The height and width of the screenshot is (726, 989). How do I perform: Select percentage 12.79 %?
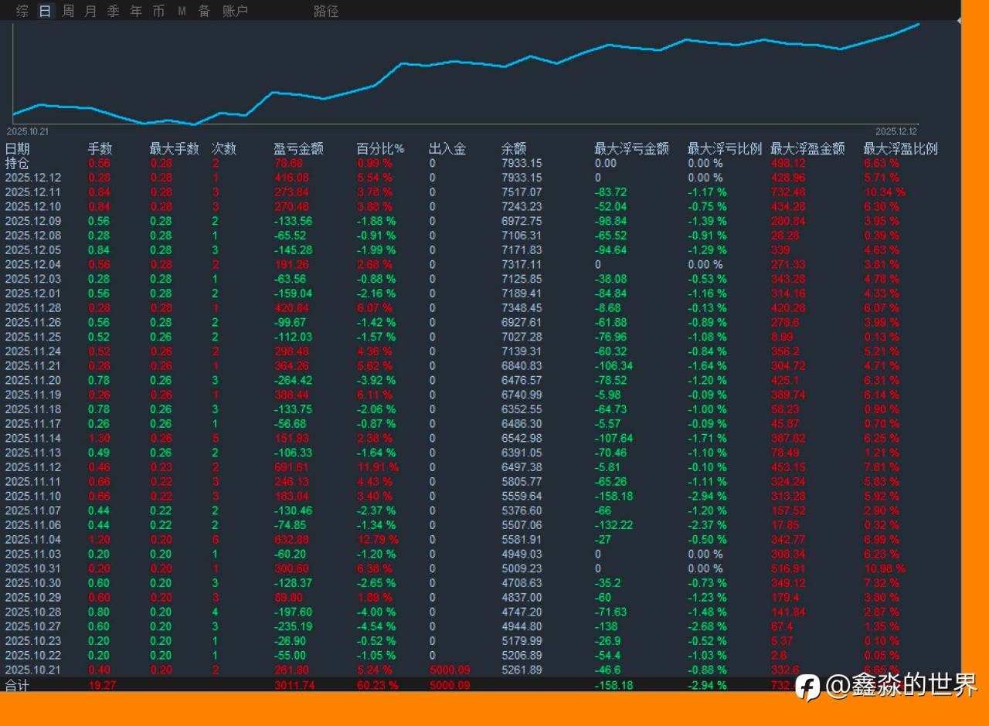coord(378,539)
